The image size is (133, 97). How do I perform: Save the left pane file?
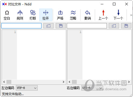(61, 26)
